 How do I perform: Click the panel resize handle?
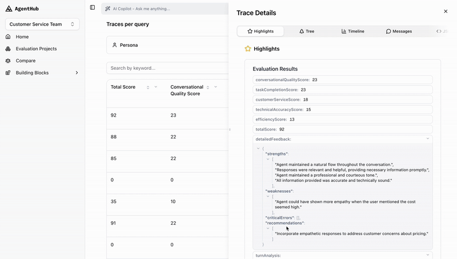coord(230,129)
